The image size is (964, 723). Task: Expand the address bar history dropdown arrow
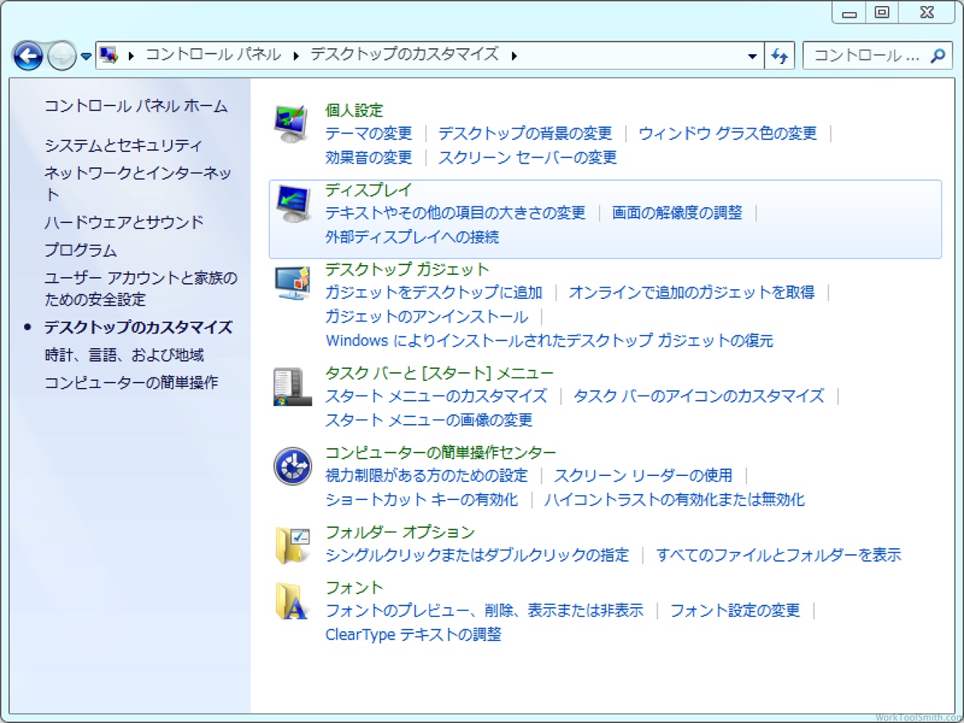pos(752,56)
